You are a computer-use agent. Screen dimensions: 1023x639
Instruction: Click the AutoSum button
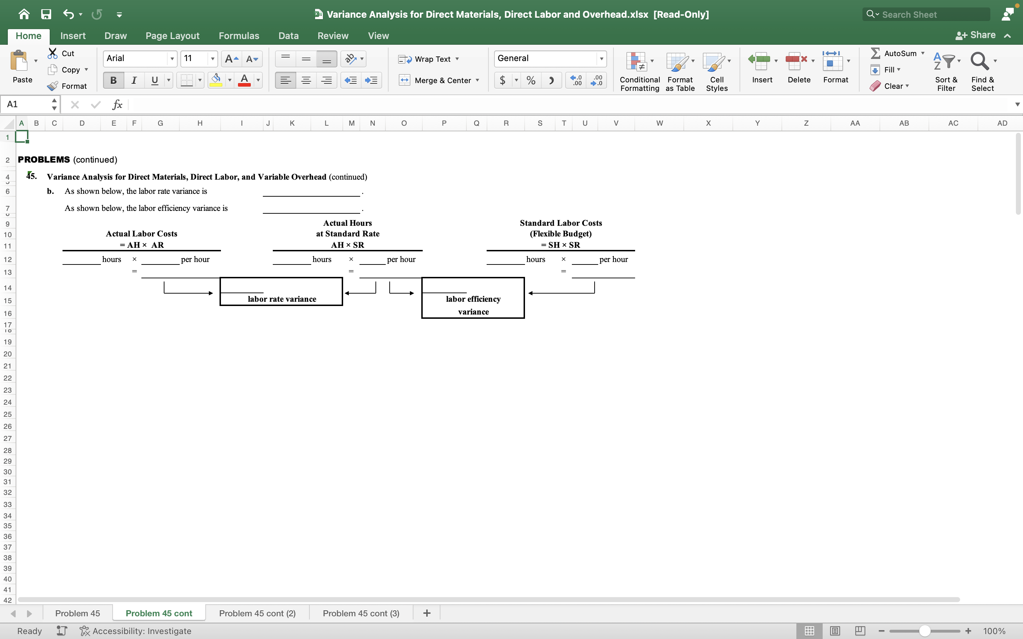894,53
